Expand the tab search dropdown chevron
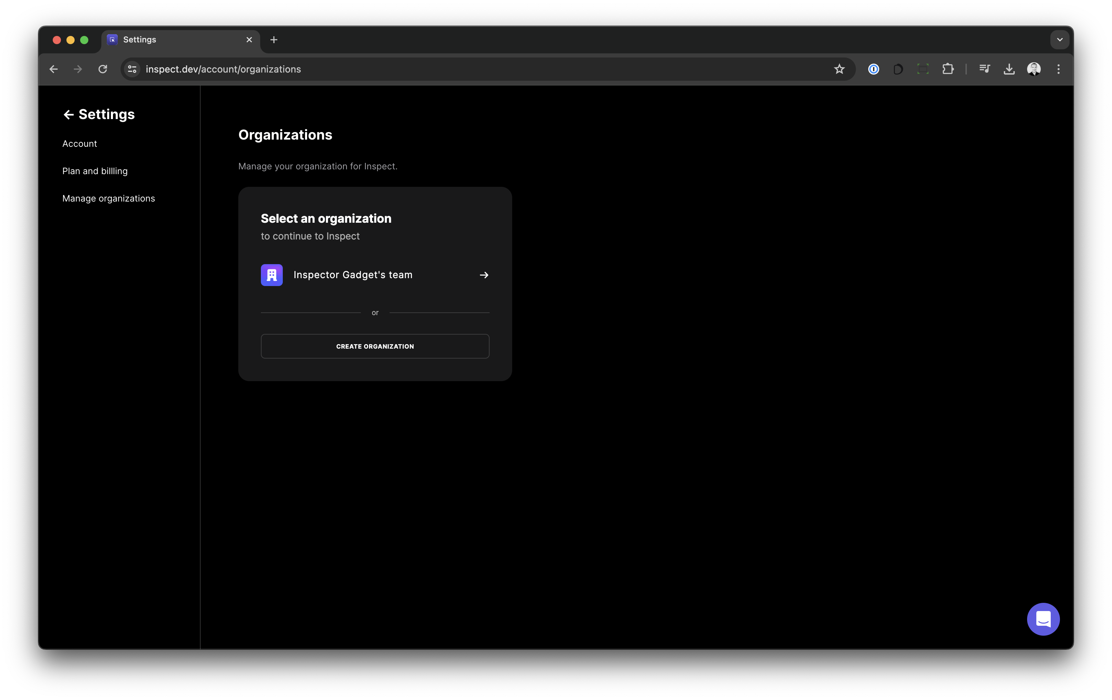1112x700 pixels. (x=1059, y=40)
